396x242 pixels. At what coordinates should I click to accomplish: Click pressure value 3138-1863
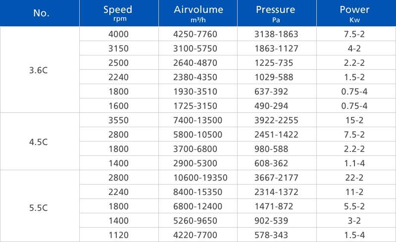(276, 34)
